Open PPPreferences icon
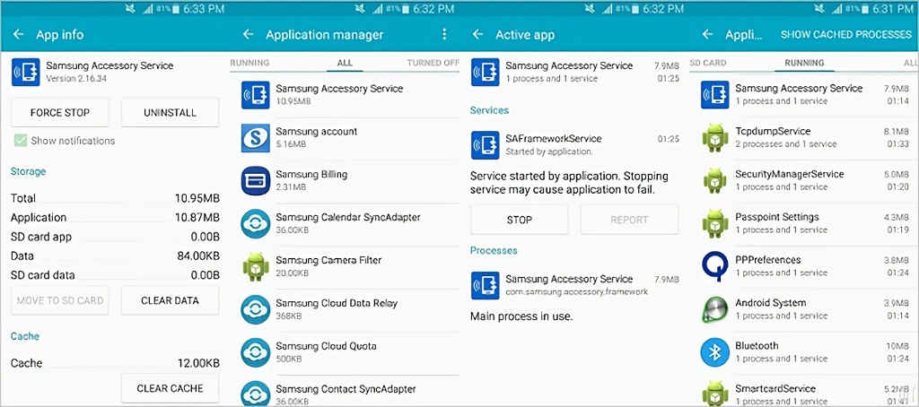 pos(715,266)
